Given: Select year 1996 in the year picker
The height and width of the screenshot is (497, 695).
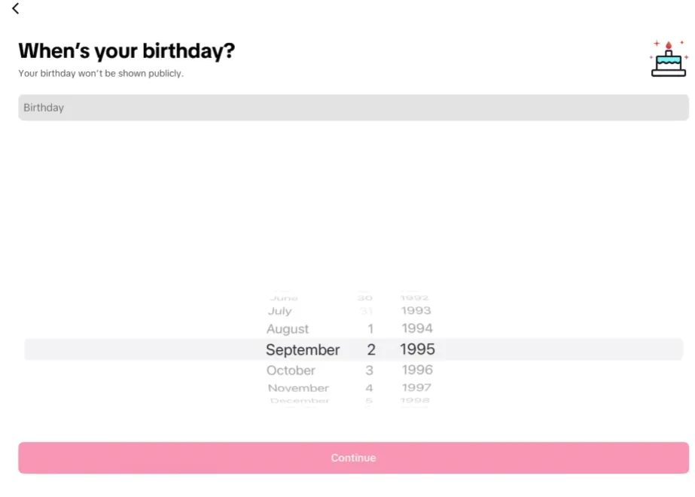Looking at the screenshot, I should click(x=418, y=370).
